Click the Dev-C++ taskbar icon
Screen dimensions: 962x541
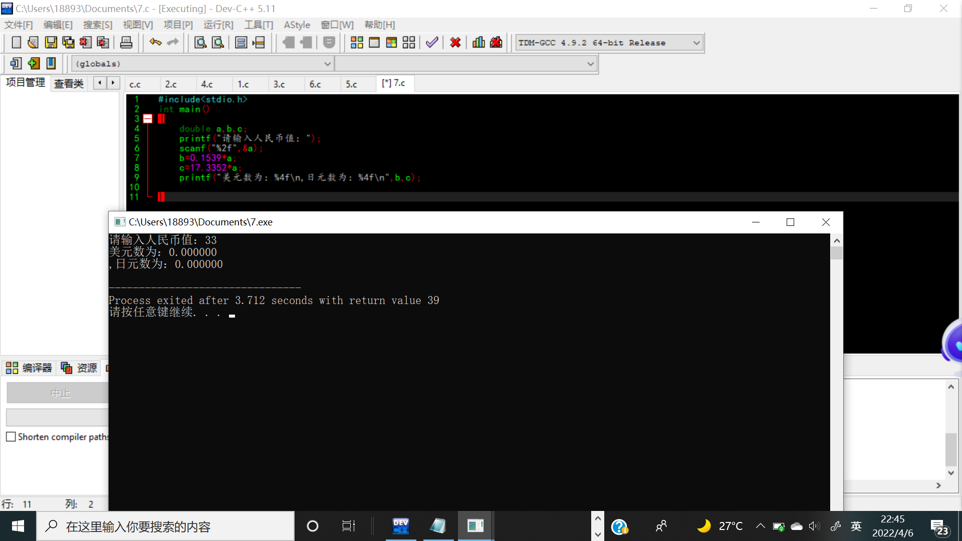[401, 526]
